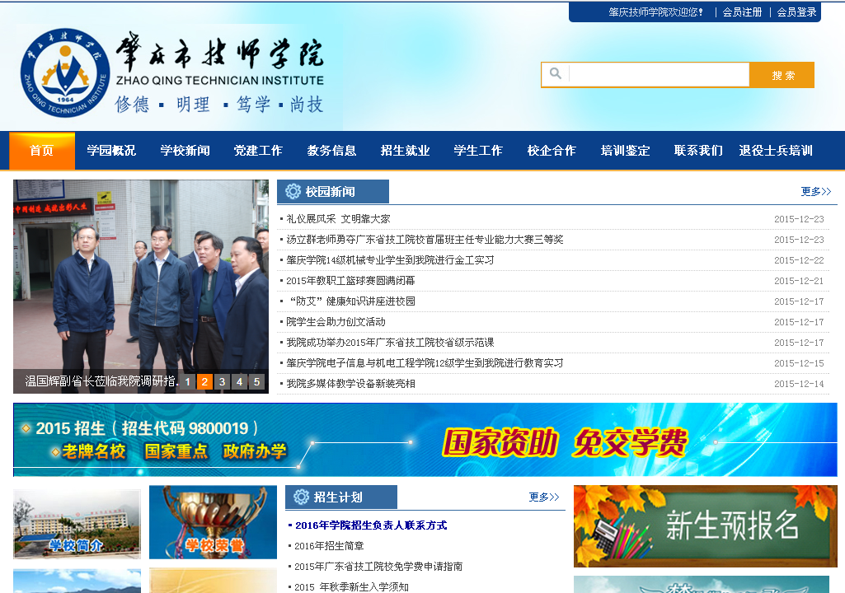Switch slideshow to slide 1
Viewport: 845px width, 593px height.
coord(187,382)
